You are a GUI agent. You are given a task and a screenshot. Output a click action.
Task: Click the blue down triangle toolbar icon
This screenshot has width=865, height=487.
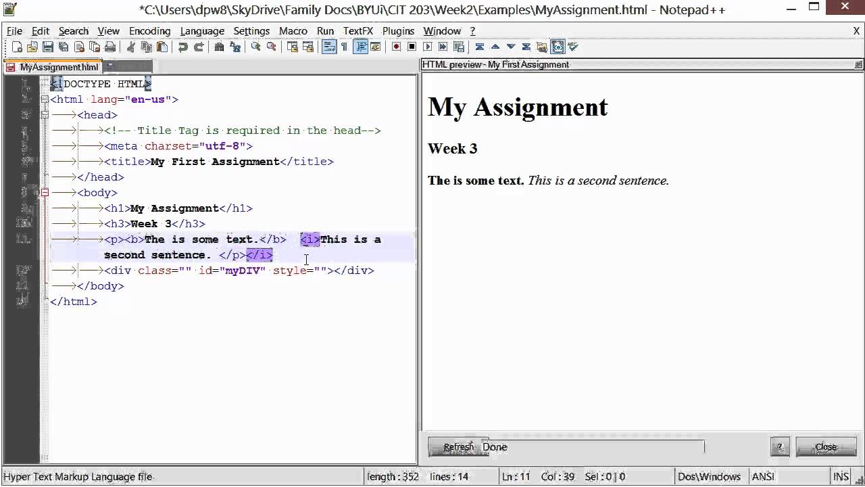coord(510,47)
